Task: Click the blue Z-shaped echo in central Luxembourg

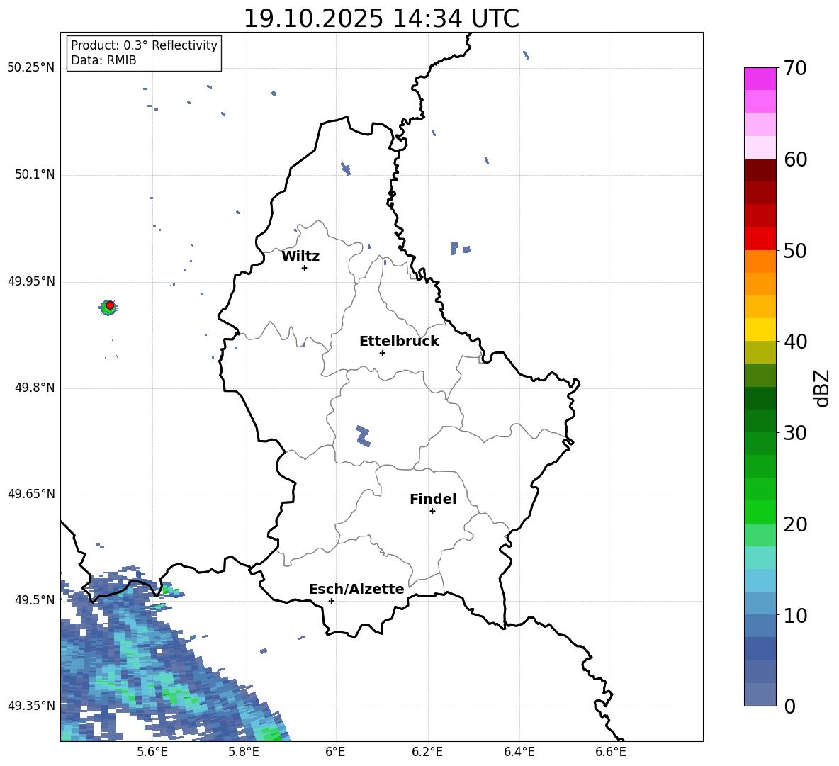Action: [364, 436]
